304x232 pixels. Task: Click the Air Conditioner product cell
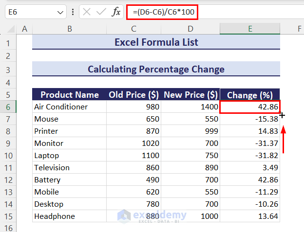69,107
